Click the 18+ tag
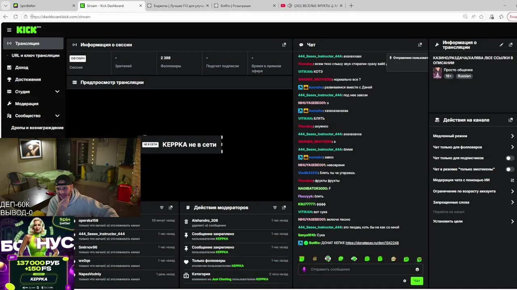517x290 pixels. pyautogui.click(x=449, y=76)
